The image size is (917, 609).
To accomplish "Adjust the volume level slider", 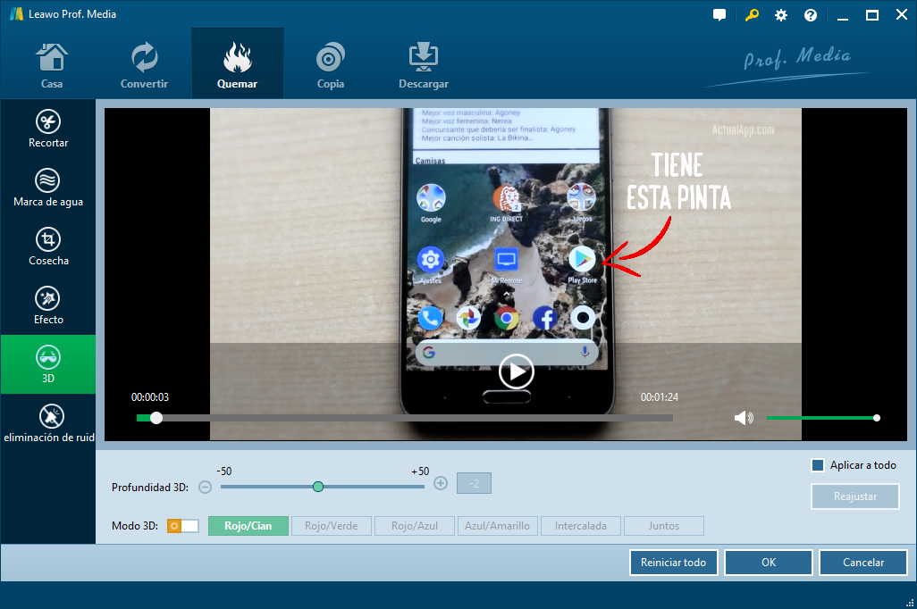I will (822, 418).
